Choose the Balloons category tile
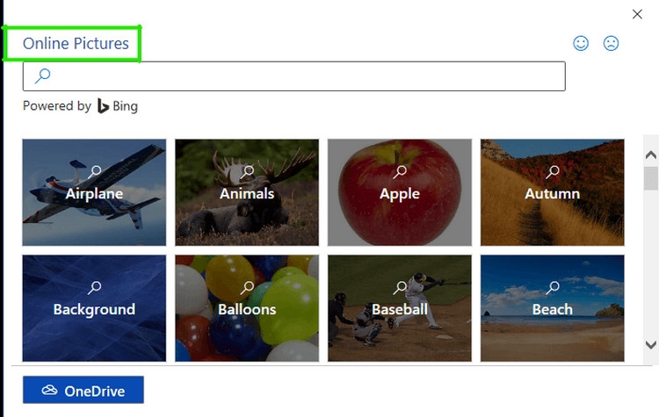The height and width of the screenshot is (417, 659). click(x=247, y=308)
